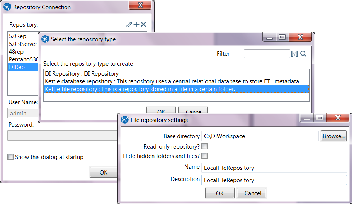Select the Kettle database repository type
Viewport: 359px width, 222px height.
click(176, 81)
